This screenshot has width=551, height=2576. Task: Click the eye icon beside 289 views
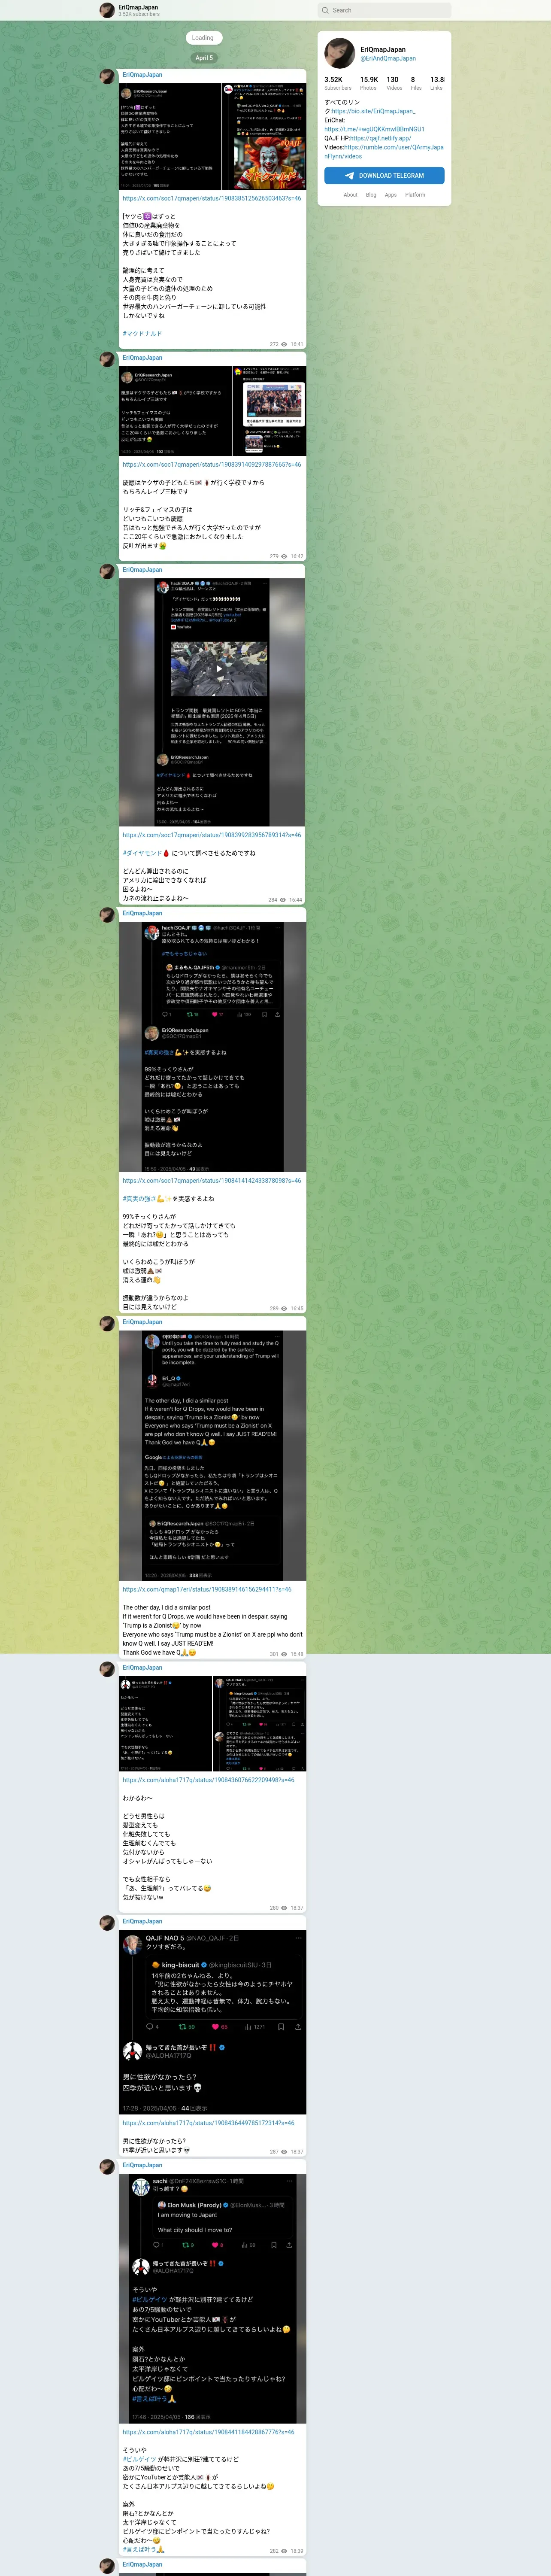(x=284, y=1308)
